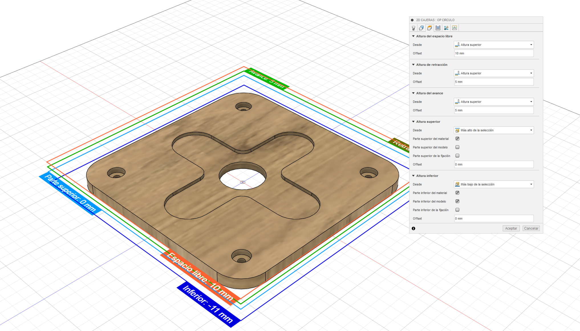Collapse the 2D CAJERAS dialog with minus icon
This screenshot has width=580, height=331.
(x=412, y=20)
